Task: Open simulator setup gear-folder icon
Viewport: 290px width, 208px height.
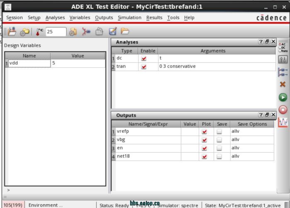Action: point(24,32)
